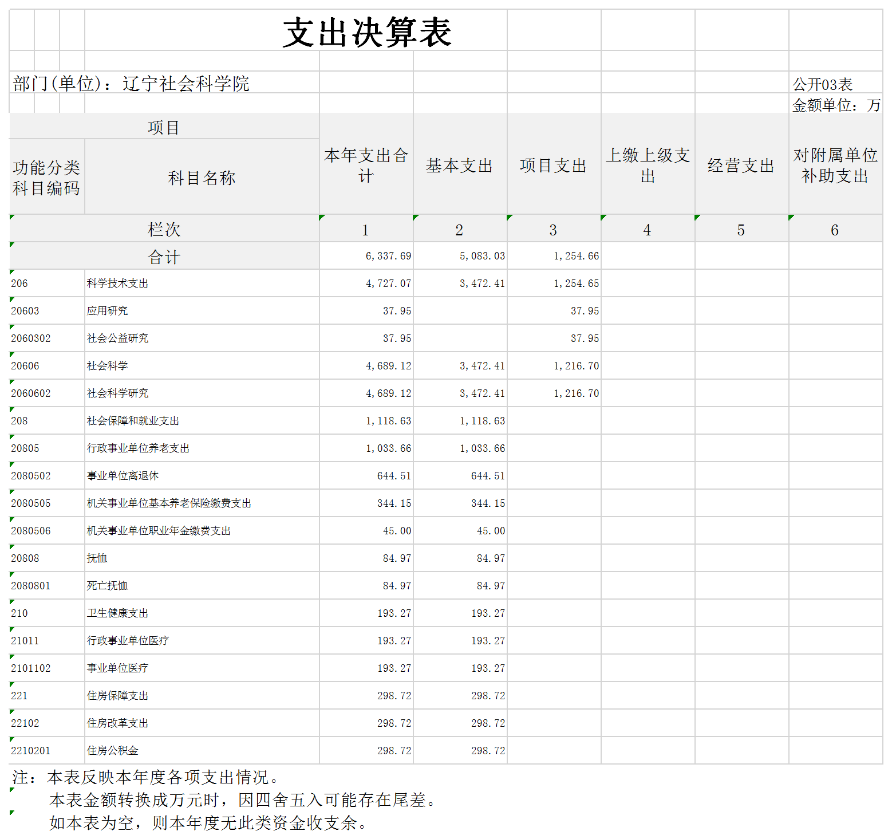Select the 住房保障支出 cell

click(202, 696)
